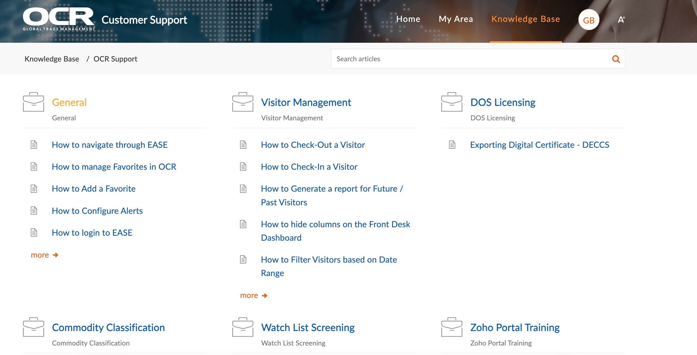Click the Visitor Management briefcase icon
This screenshot has width=697, height=355.
[x=243, y=102]
